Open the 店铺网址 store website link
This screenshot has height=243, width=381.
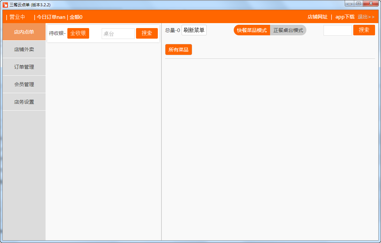[x=317, y=17]
